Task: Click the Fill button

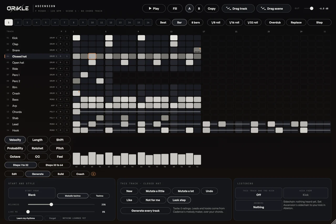Action: pos(175,8)
